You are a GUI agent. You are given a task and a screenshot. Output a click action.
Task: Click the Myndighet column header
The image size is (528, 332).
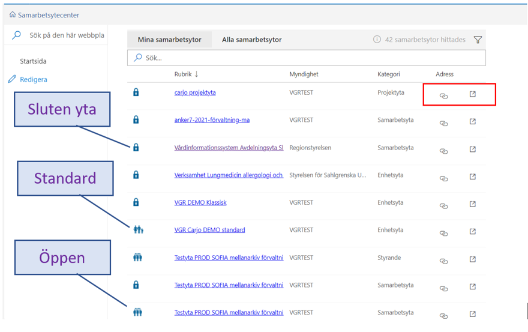(x=304, y=74)
